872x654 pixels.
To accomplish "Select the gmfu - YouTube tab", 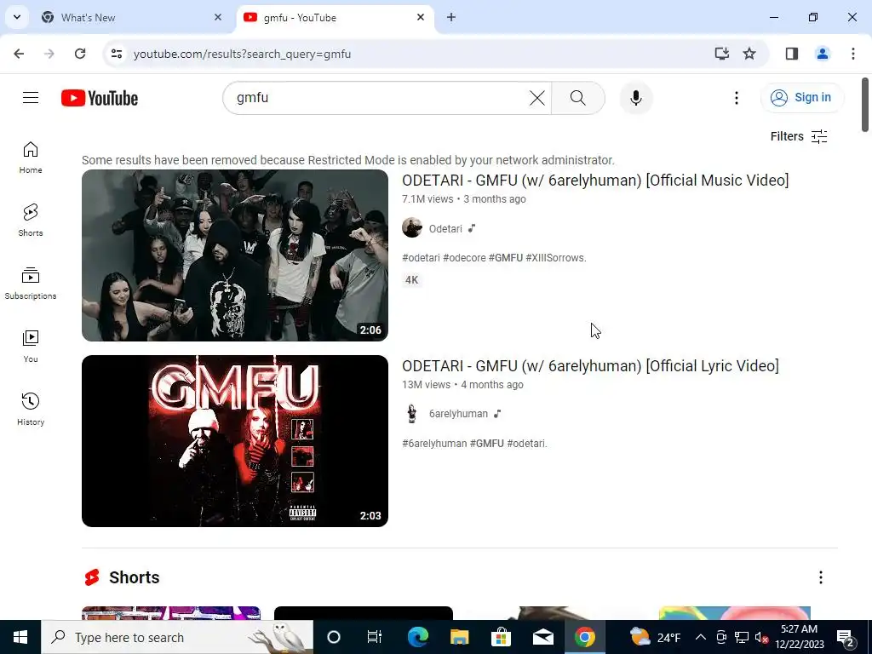I will pos(334,18).
